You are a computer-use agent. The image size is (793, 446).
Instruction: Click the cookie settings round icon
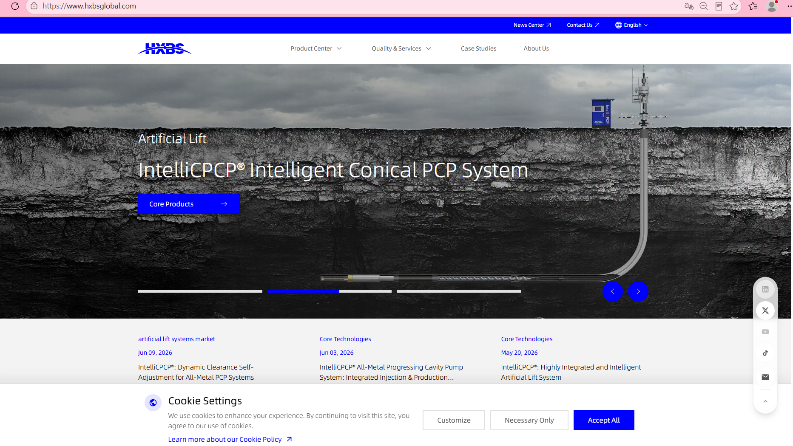[x=153, y=403]
